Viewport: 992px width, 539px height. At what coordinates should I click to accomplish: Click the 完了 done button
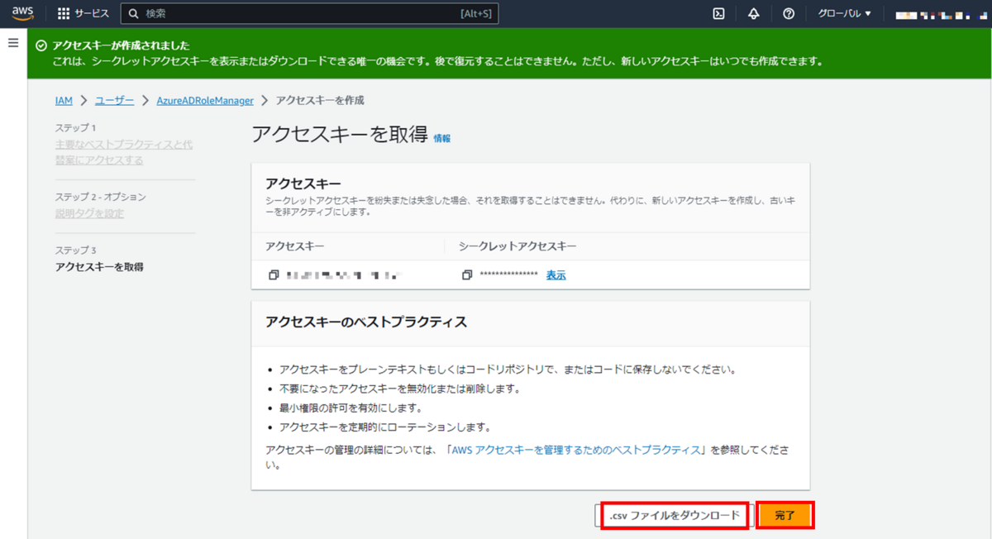tap(785, 515)
